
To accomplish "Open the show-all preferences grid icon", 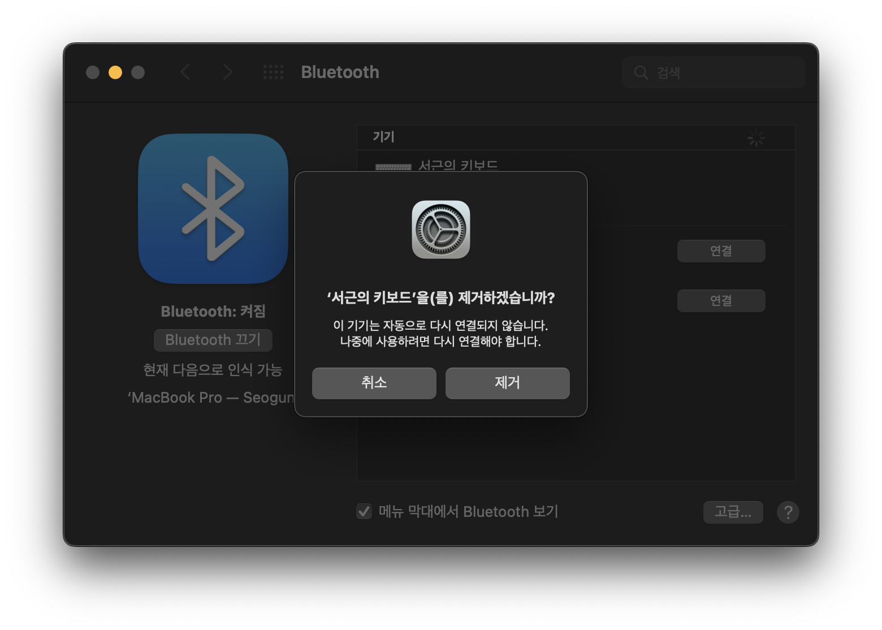I will pos(274,72).
